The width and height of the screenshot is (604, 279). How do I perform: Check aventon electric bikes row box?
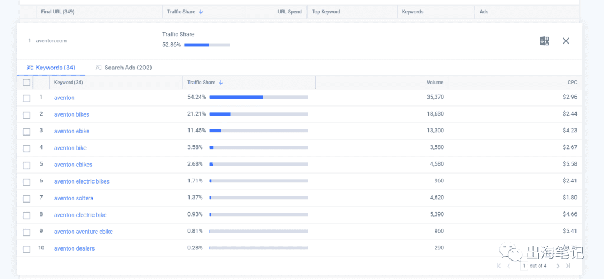point(27,182)
